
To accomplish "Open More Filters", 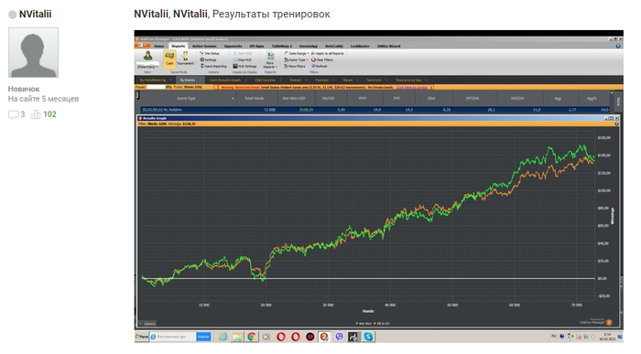I will pos(295,66).
